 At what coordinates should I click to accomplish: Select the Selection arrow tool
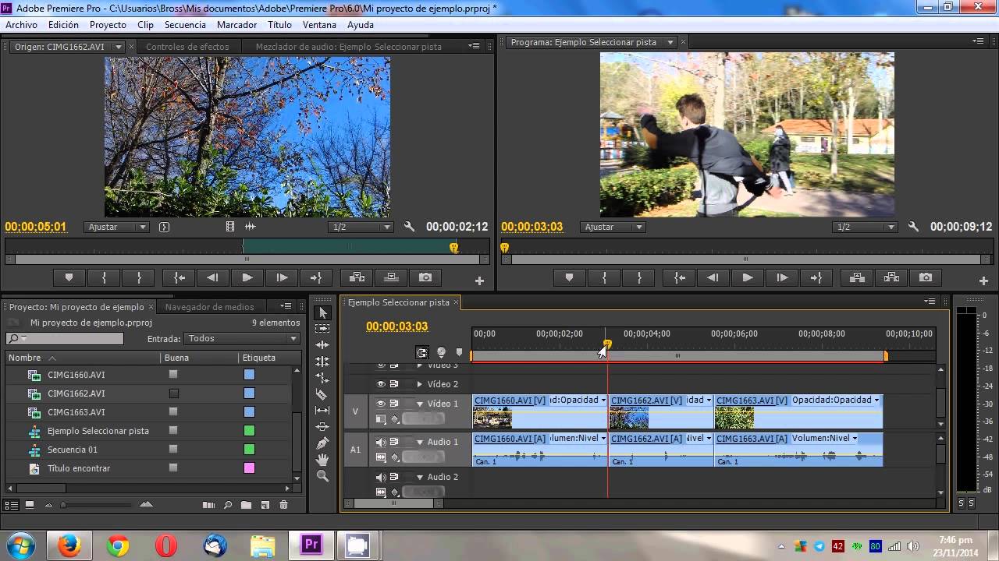click(323, 312)
